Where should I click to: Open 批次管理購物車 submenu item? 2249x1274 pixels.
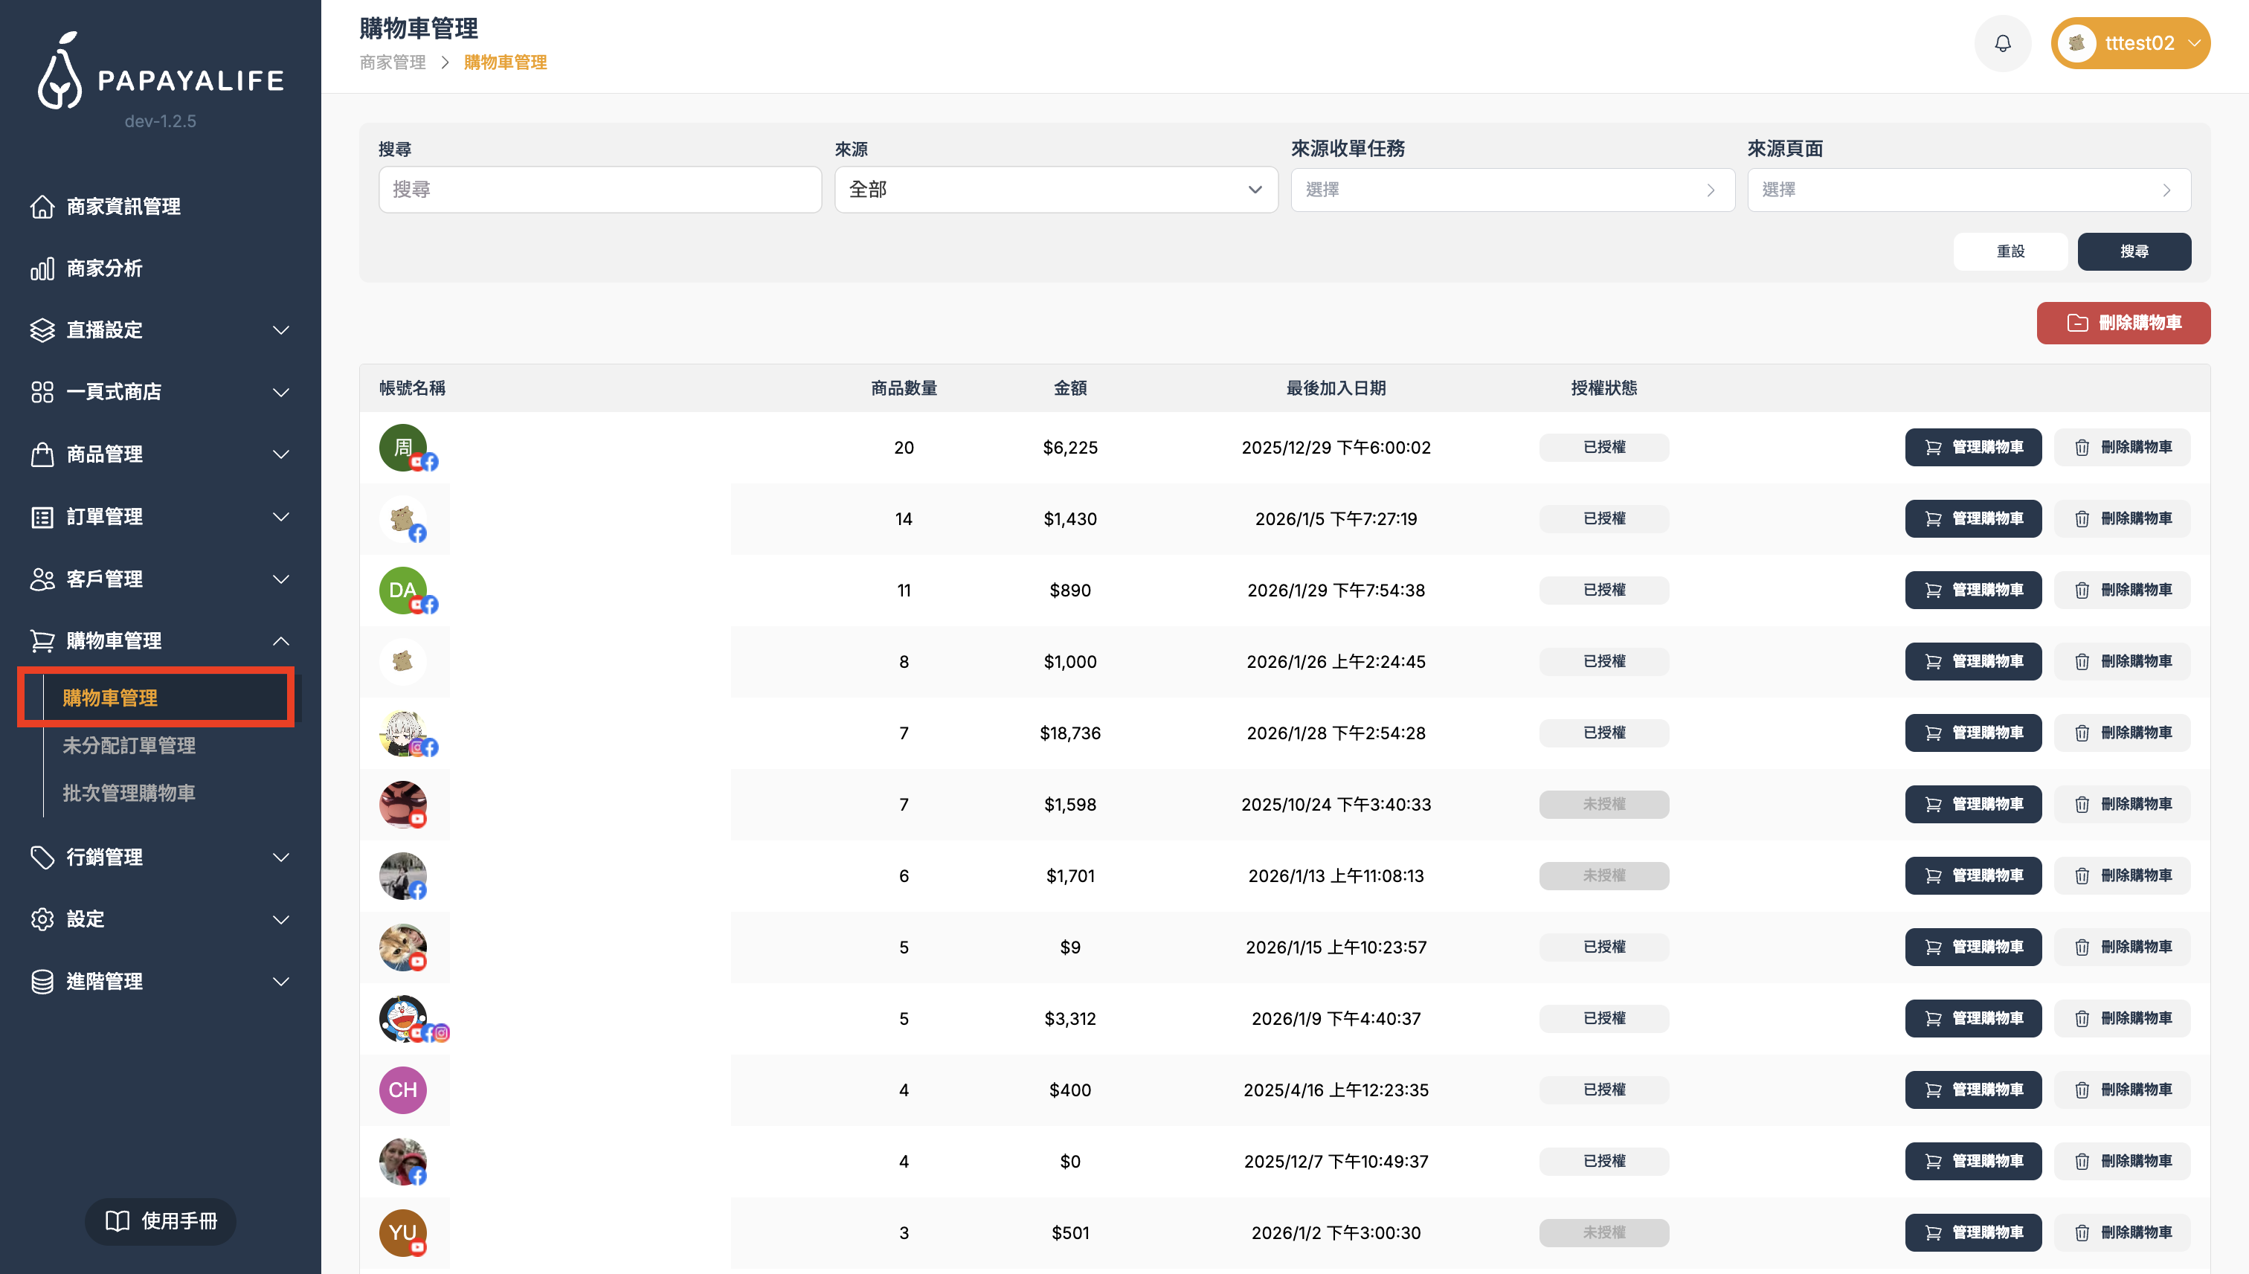129,793
